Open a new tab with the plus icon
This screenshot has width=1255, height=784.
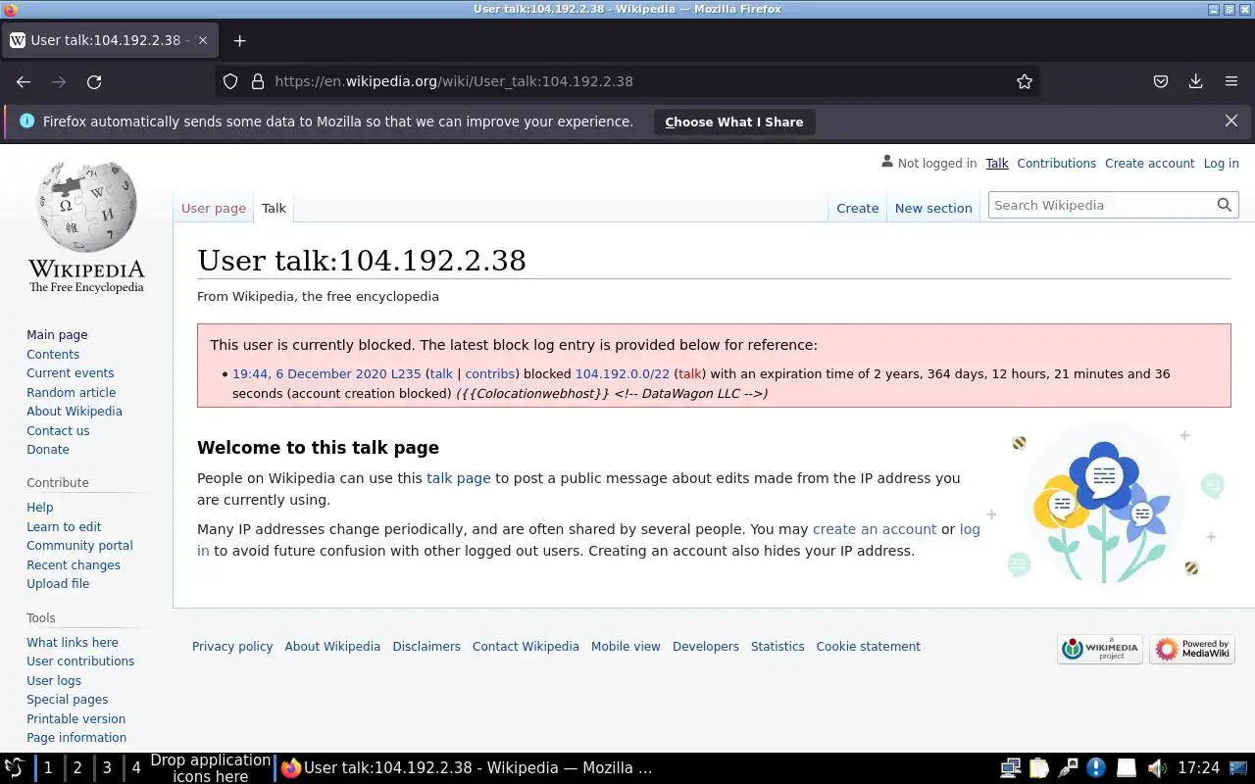239,40
